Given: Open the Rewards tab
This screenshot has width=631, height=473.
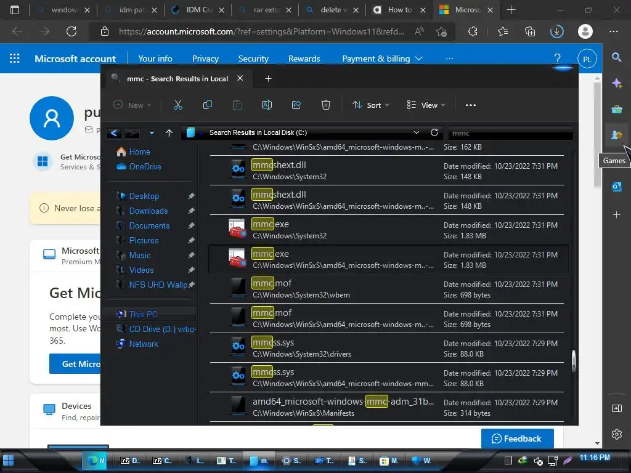Looking at the screenshot, I should tap(304, 59).
